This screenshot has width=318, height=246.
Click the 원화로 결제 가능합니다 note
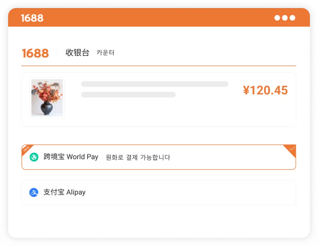[x=138, y=157]
